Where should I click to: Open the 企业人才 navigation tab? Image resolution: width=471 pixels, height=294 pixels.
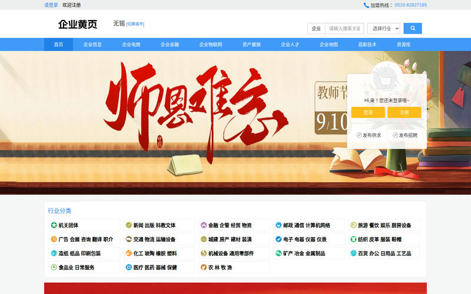coord(290,45)
